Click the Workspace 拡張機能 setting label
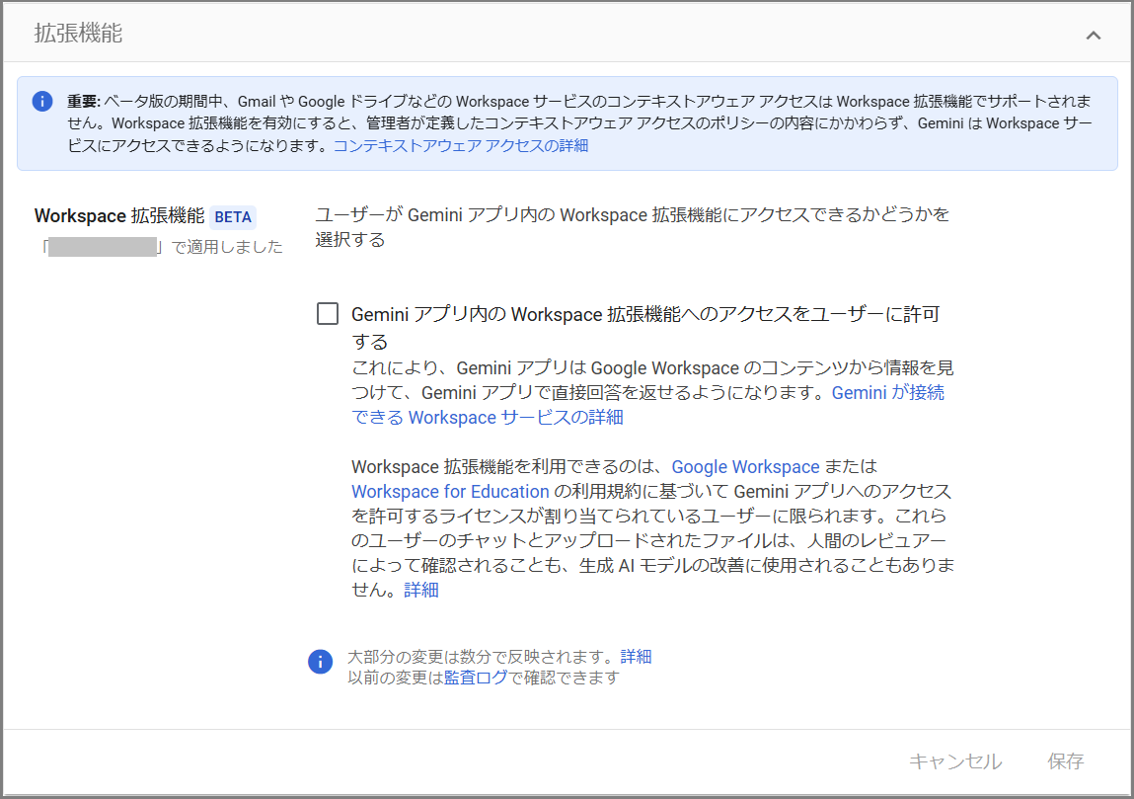 [x=119, y=215]
